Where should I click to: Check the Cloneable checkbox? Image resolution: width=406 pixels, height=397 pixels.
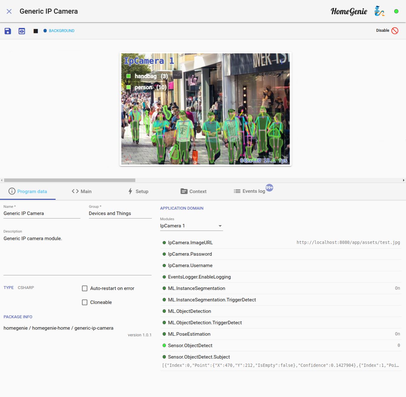85,302
